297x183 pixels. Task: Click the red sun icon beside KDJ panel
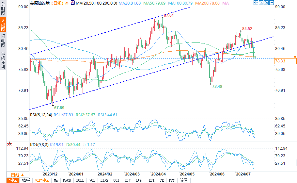pyautogui.click(x=9, y=144)
